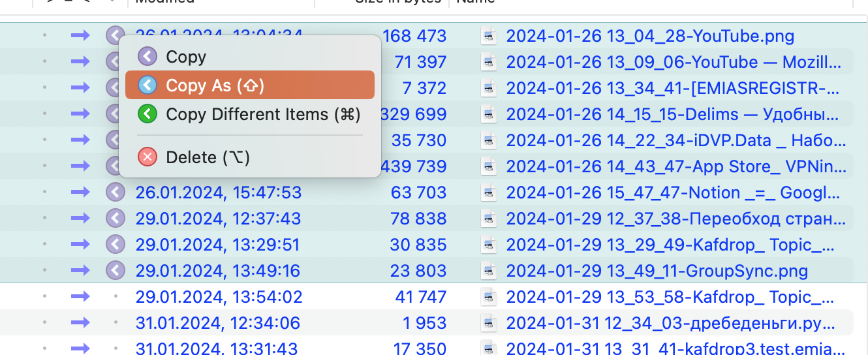Click the direction arrow for 13_34_41-[EMIASREGISTR row
Image resolution: width=868 pixels, height=355 pixels.
point(80,88)
